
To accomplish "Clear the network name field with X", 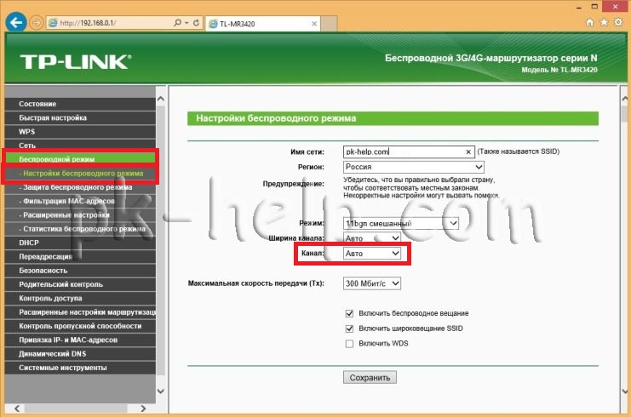I will pos(468,152).
